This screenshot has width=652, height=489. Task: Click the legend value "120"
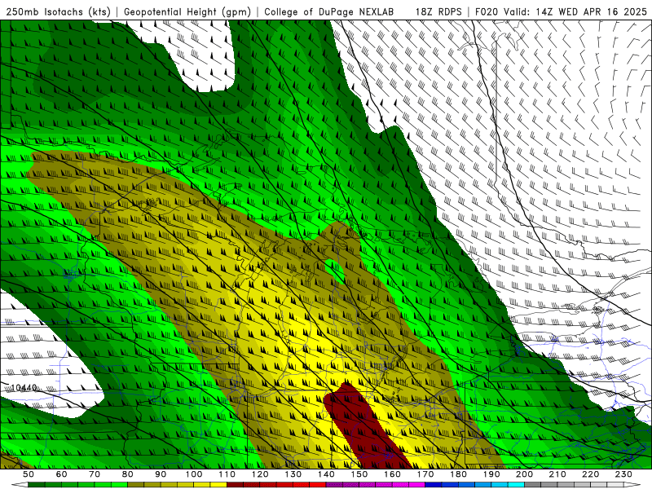260,474
